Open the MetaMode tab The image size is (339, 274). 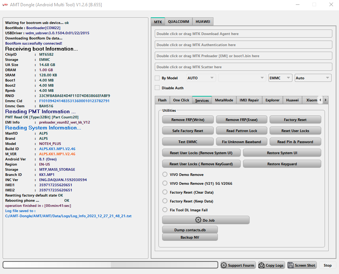point(224,100)
